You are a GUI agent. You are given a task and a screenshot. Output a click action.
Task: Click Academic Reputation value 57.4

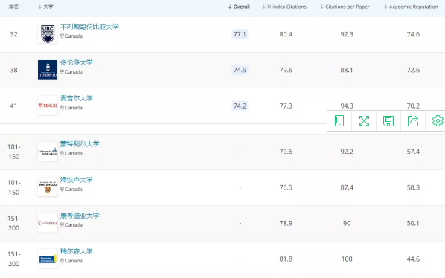[x=413, y=152]
